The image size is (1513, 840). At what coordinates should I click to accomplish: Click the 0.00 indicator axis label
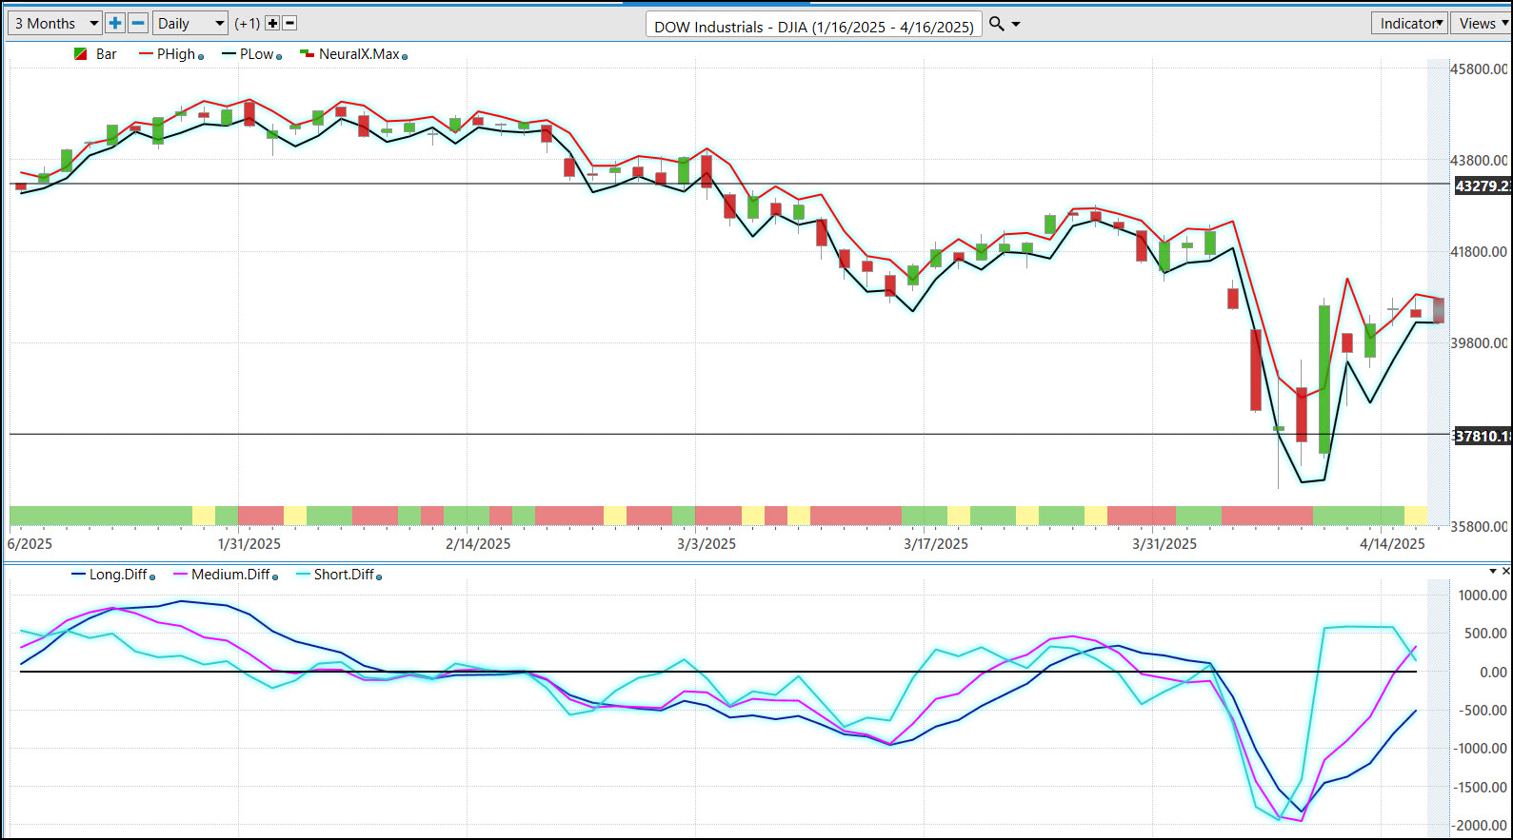click(1493, 673)
